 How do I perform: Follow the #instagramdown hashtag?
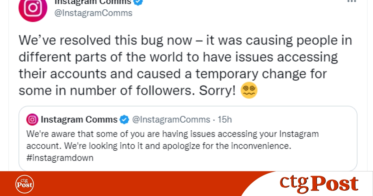(x=60, y=158)
